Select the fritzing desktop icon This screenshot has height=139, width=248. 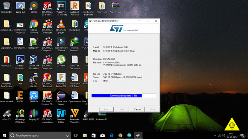tap(7, 61)
